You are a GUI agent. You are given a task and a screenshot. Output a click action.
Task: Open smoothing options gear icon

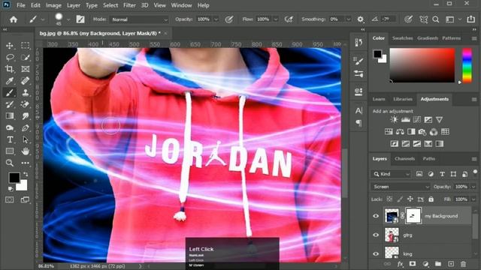pos(361,19)
